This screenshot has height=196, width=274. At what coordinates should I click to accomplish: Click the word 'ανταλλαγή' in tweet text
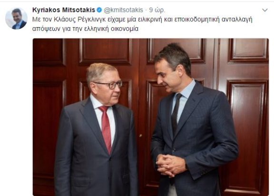(x=237, y=20)
